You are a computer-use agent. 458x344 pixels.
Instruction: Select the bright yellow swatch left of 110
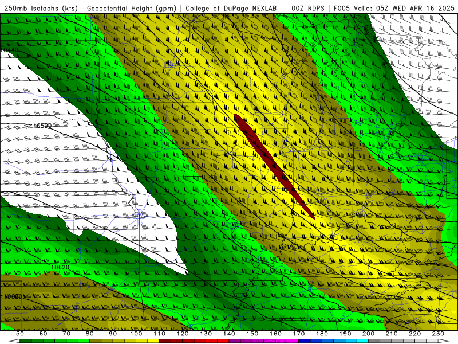pos(153,341)
